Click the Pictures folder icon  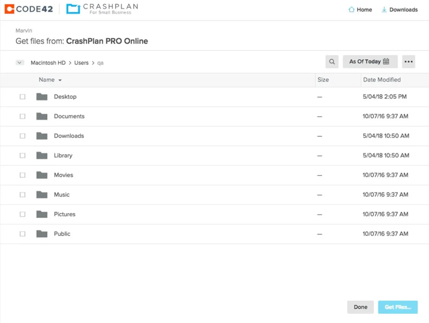pos(42,214)
